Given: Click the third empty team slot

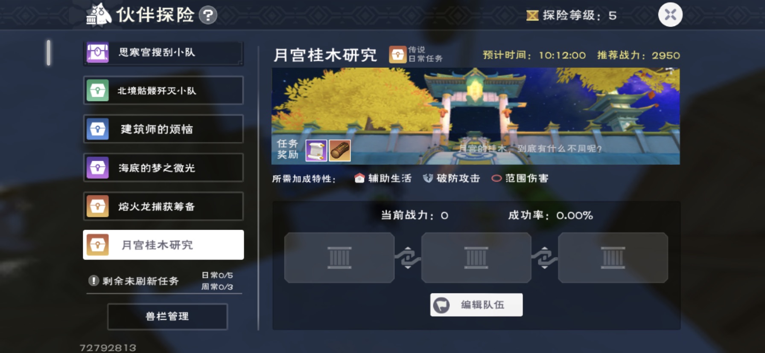Looking at the screenshot, I should (613, 258).
